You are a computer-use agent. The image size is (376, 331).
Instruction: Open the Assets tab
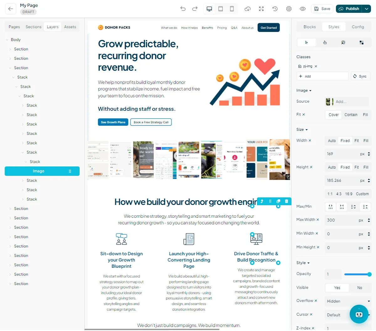click(70, 27)
